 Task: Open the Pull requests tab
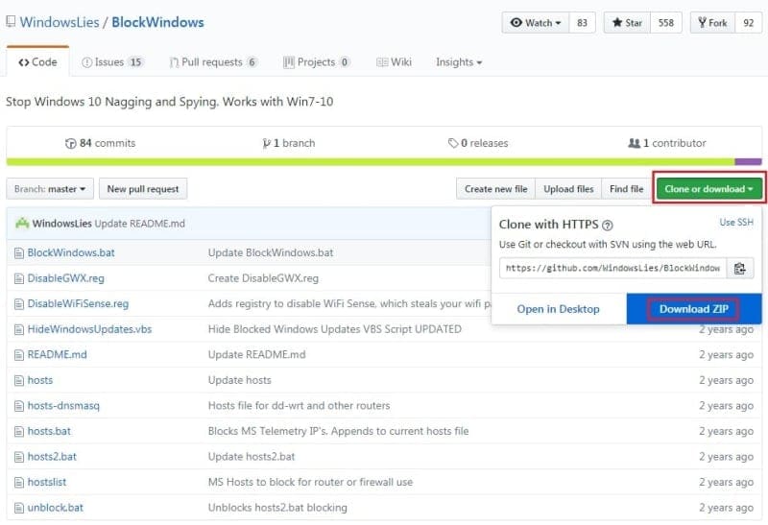click(x=213, y=62)
